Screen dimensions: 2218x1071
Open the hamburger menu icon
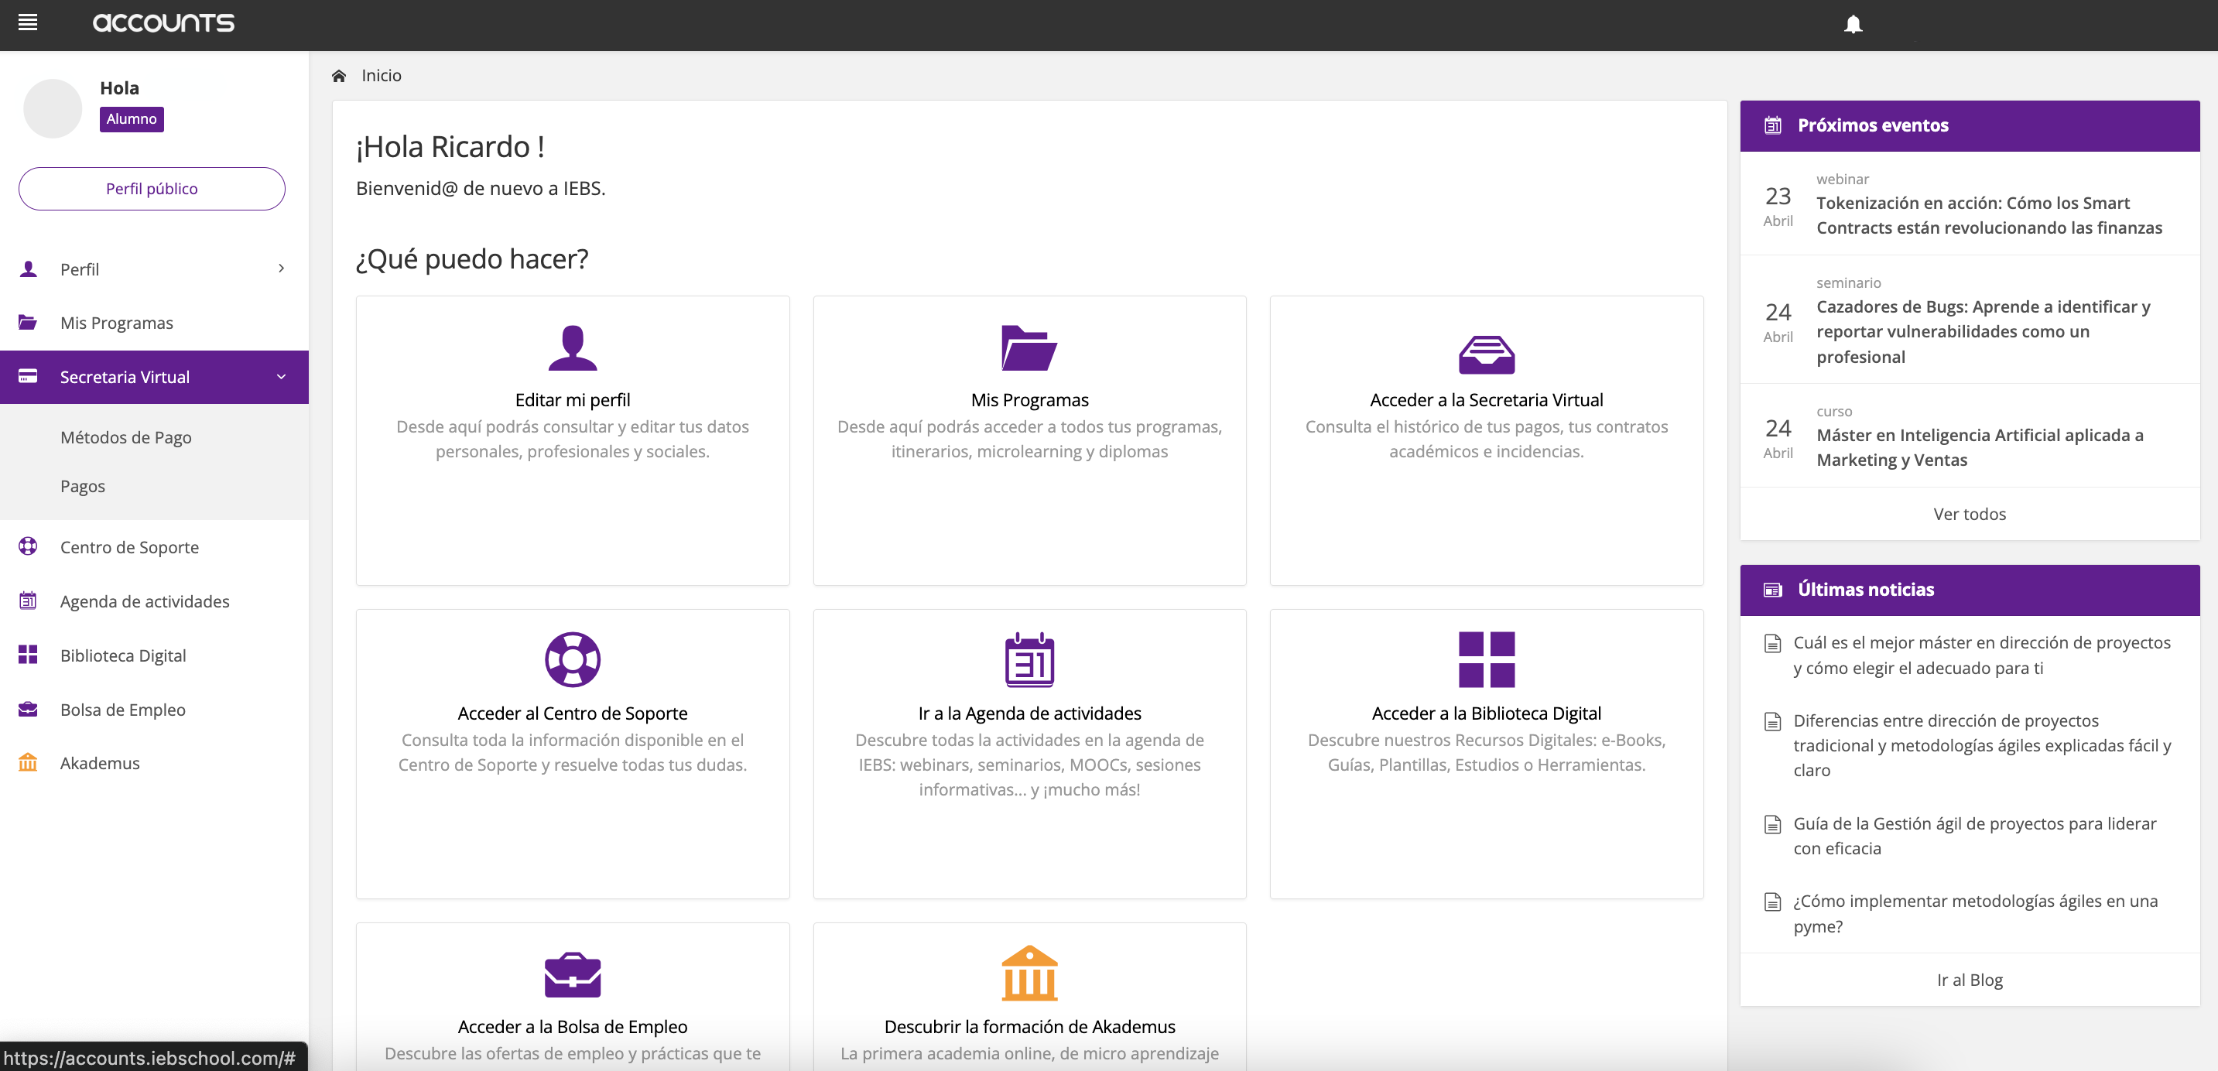pos(28,23)
